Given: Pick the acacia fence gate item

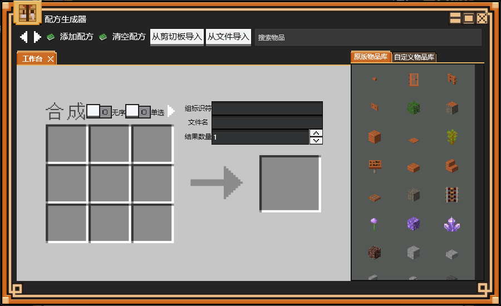Looking at the screenshot, I should click(x=375, y=106).
